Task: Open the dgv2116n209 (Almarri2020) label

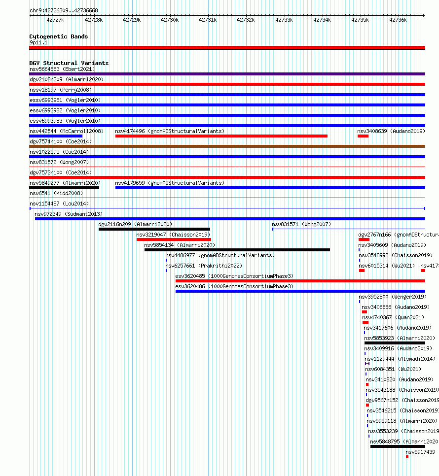Action: point(135,224)
